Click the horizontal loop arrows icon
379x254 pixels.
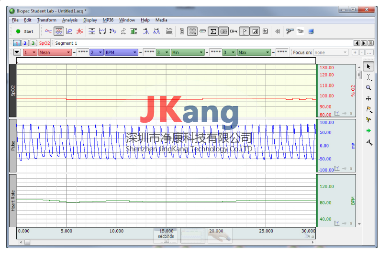click(x=123, y=31)
